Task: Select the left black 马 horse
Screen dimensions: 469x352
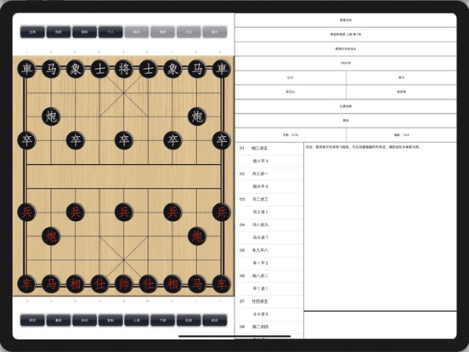Action: [51, 69]
